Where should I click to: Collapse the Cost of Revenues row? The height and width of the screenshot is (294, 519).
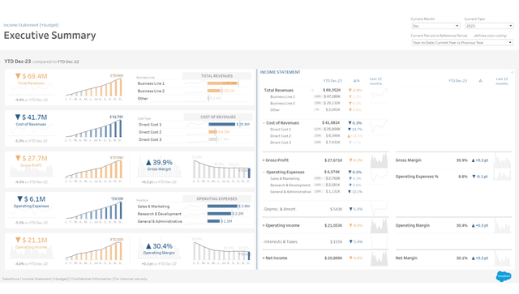[x=264, y=123]
